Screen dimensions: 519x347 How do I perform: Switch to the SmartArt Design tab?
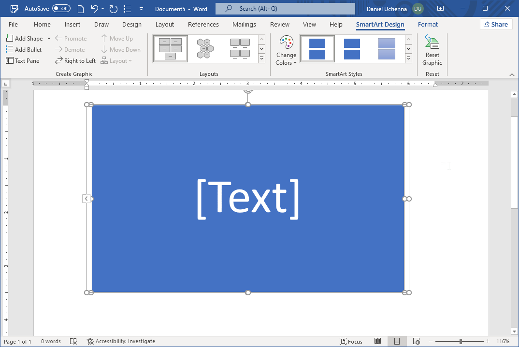380,24
